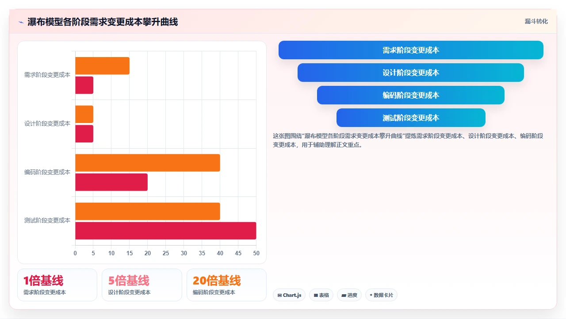Select the 需求阶段变更成本 funnel bar

(x=411, y=50)
